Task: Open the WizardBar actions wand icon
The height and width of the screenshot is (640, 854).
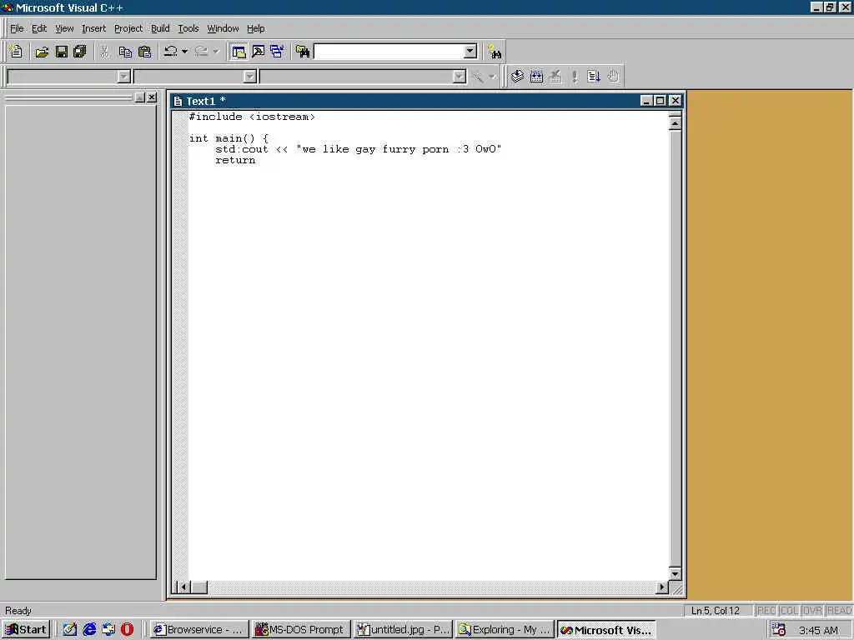Action: [x=478, y=77]
